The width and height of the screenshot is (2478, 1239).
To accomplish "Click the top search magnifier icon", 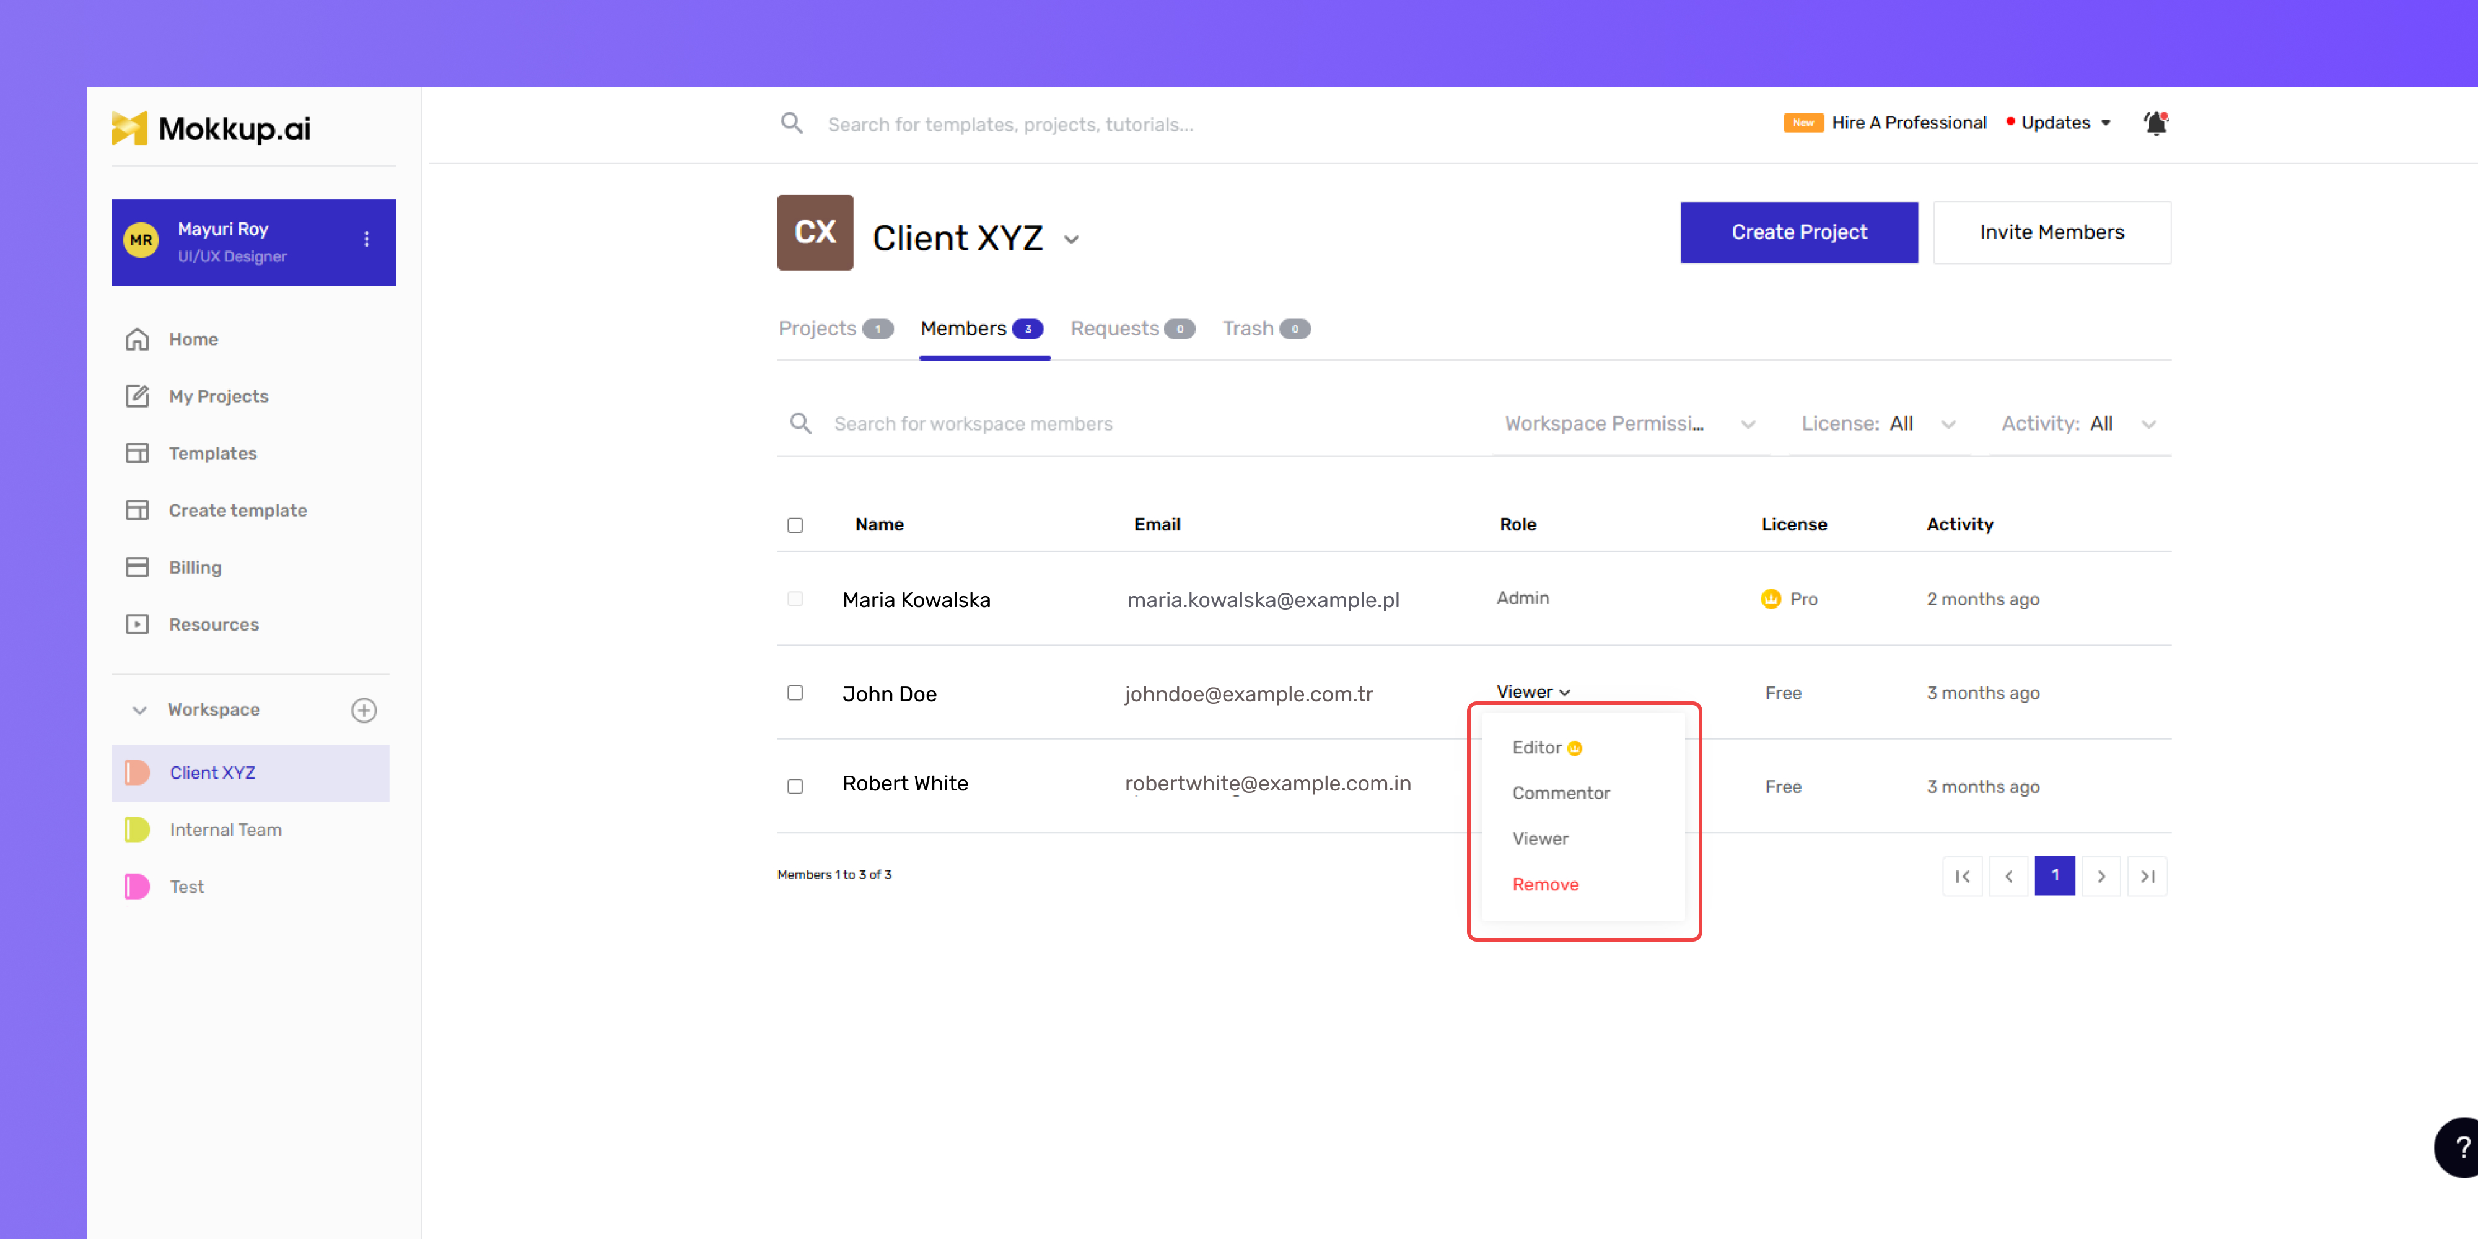I will (x=792, y=123).
